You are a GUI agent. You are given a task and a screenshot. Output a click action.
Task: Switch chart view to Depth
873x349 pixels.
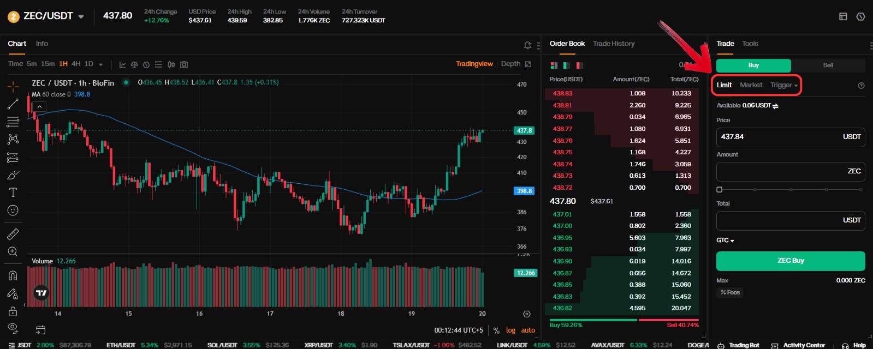510,64
